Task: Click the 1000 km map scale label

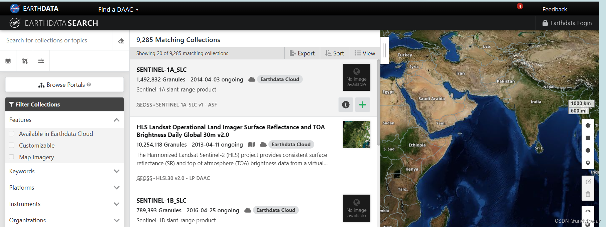Action: coord(581,103)
